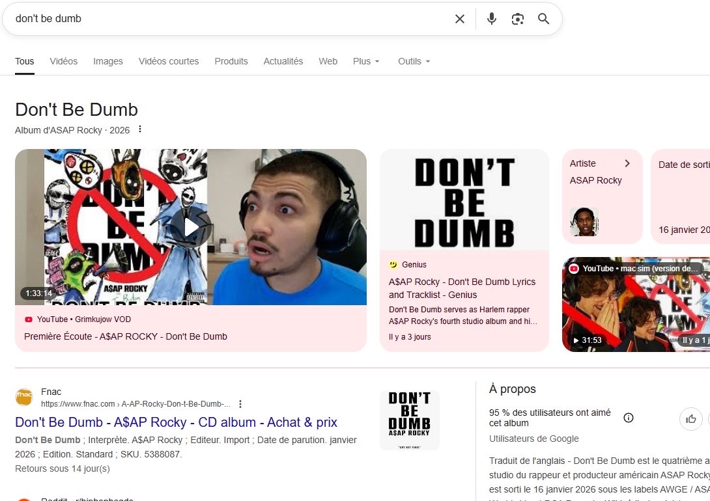Open Fnac Don't Be Dumb CD result link
Image resolution: width=710 pixels, height=501 pixels.
(176, 422)
